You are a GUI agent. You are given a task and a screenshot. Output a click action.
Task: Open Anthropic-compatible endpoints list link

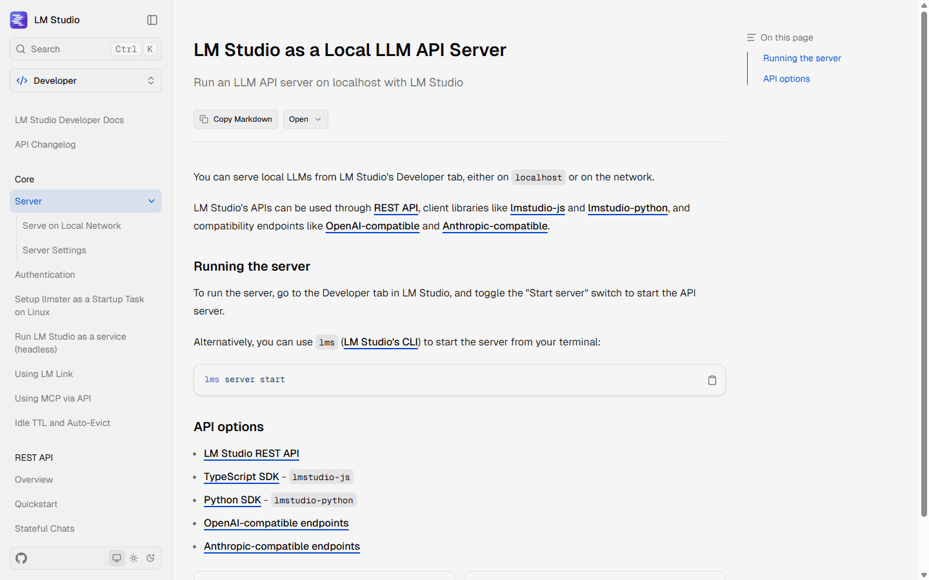tap(282, 546)
